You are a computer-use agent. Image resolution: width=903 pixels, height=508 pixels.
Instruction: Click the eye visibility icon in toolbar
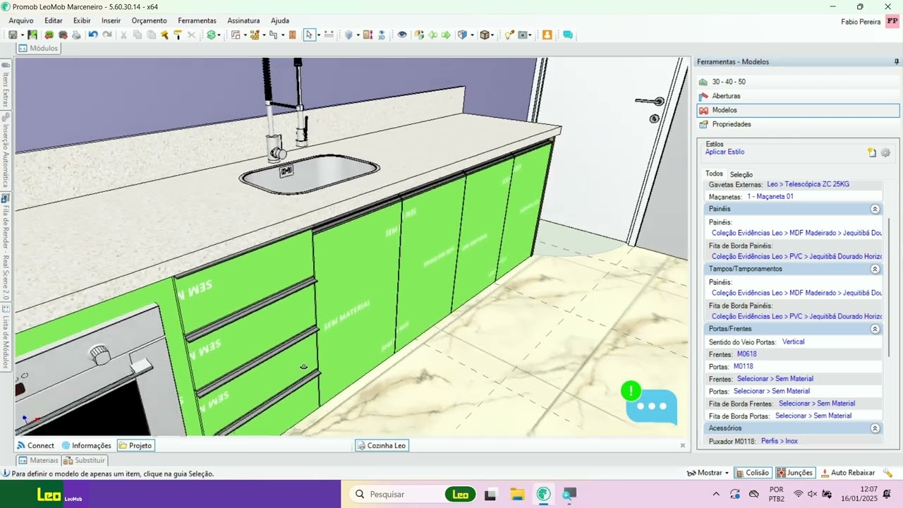click(402, 35)
